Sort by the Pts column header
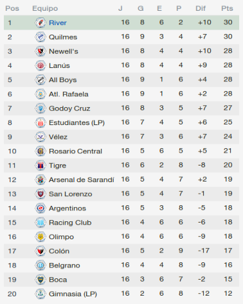The image size is (243, 304). [x=227, y=8]
